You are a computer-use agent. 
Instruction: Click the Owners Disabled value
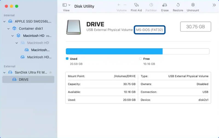(x=203, y=84)
